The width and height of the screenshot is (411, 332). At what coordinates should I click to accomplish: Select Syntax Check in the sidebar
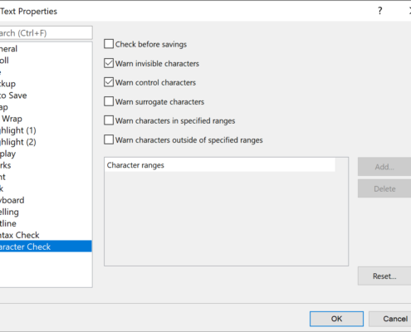pos(46,235)
